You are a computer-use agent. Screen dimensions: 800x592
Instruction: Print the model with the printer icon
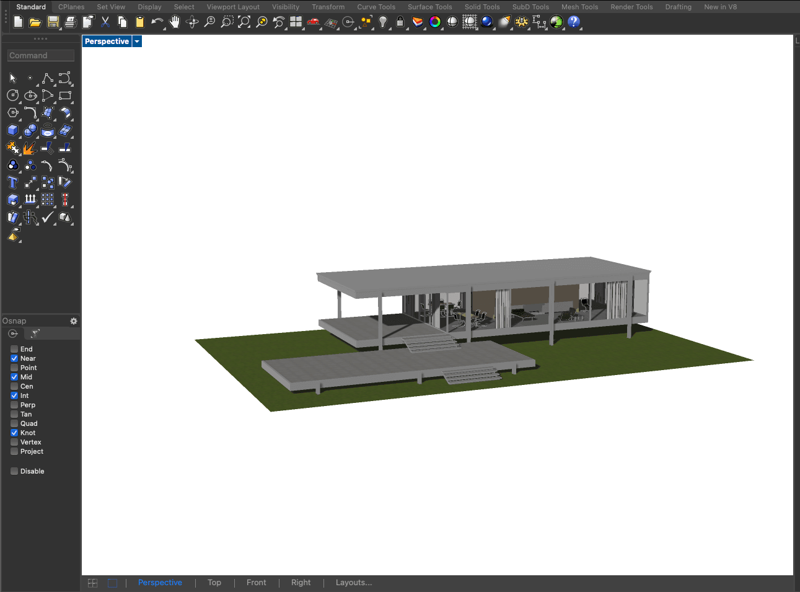point(71,22)
